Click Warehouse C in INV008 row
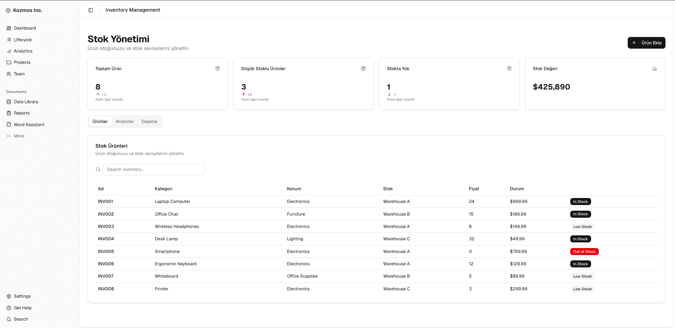This screenshot has width=675, height=328. 396,289
